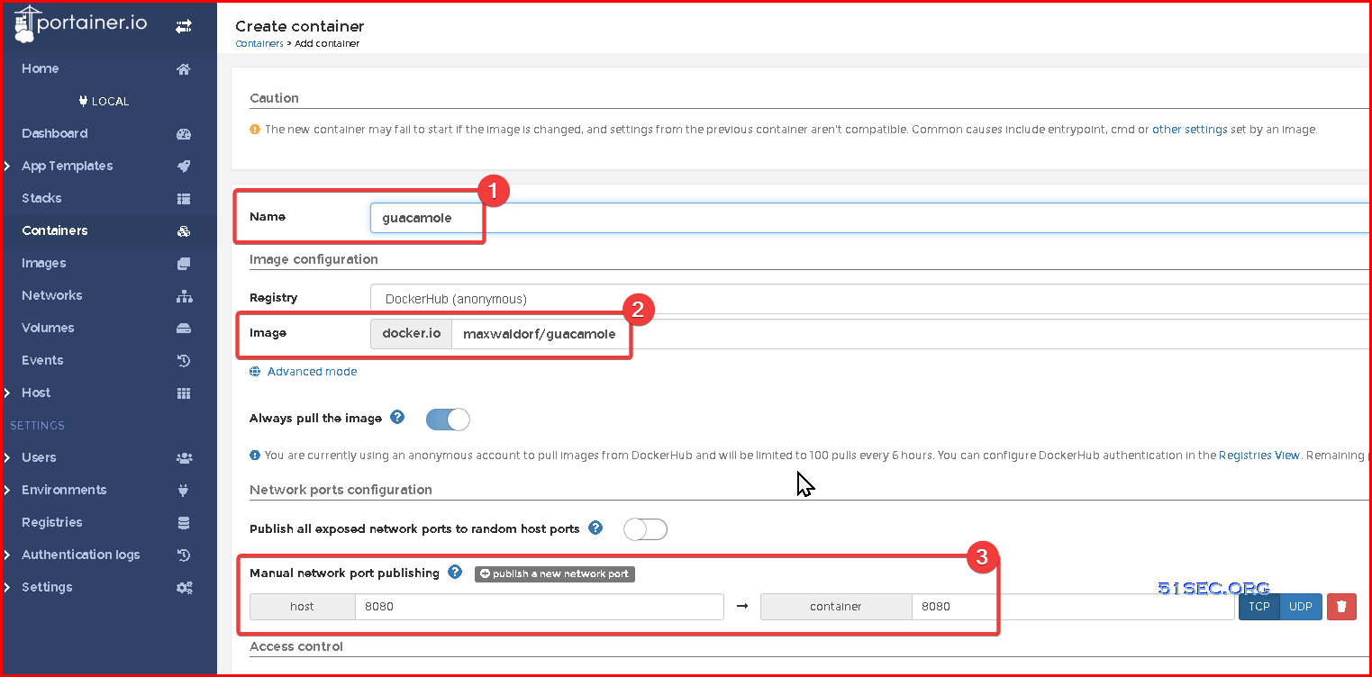The width and height of the screenshot is (1372, 677).
Task: Open help tooltip for Manual network port publishing
Action: (x=455, y=573)
